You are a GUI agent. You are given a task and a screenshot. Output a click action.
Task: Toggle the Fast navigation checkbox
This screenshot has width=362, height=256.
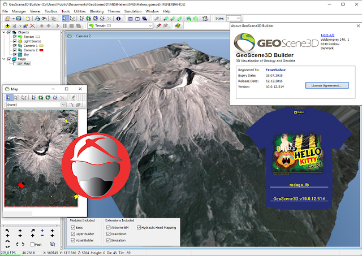(x=32, y=244)
